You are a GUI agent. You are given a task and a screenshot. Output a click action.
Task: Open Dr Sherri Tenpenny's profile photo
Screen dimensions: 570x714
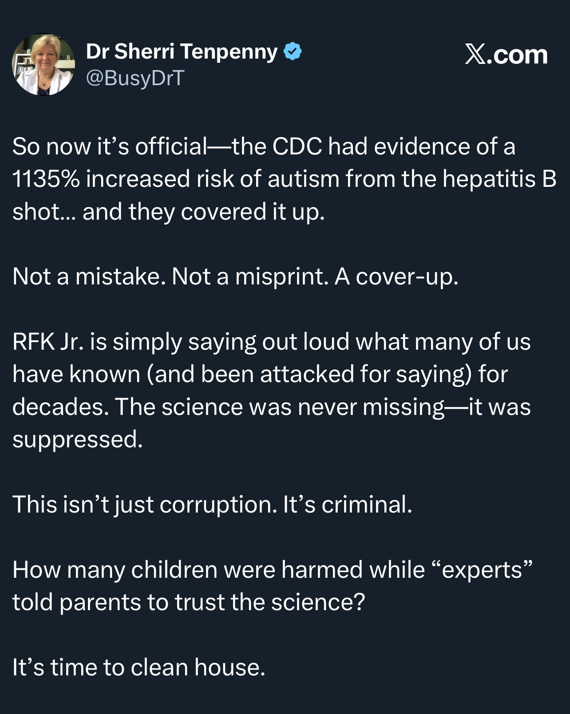coord(44,64)
